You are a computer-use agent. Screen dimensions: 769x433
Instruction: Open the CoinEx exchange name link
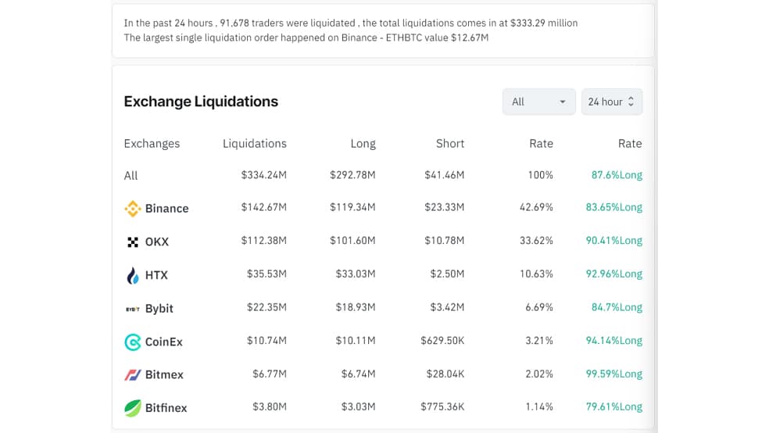tap(164, 342)
